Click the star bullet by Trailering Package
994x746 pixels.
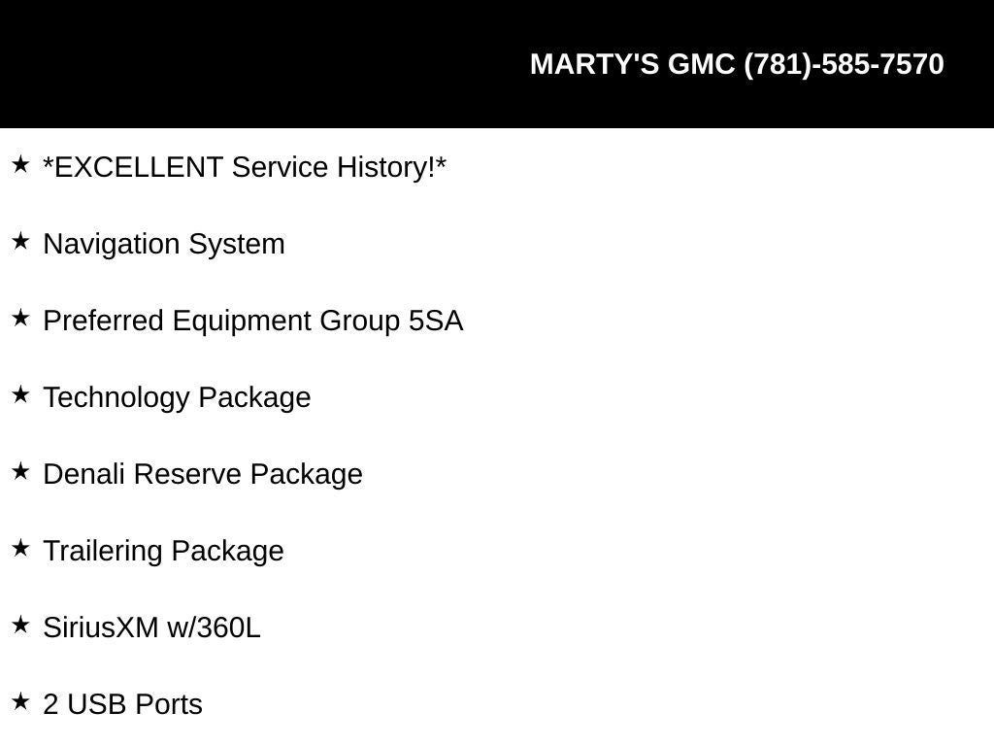tap(20, 548)
